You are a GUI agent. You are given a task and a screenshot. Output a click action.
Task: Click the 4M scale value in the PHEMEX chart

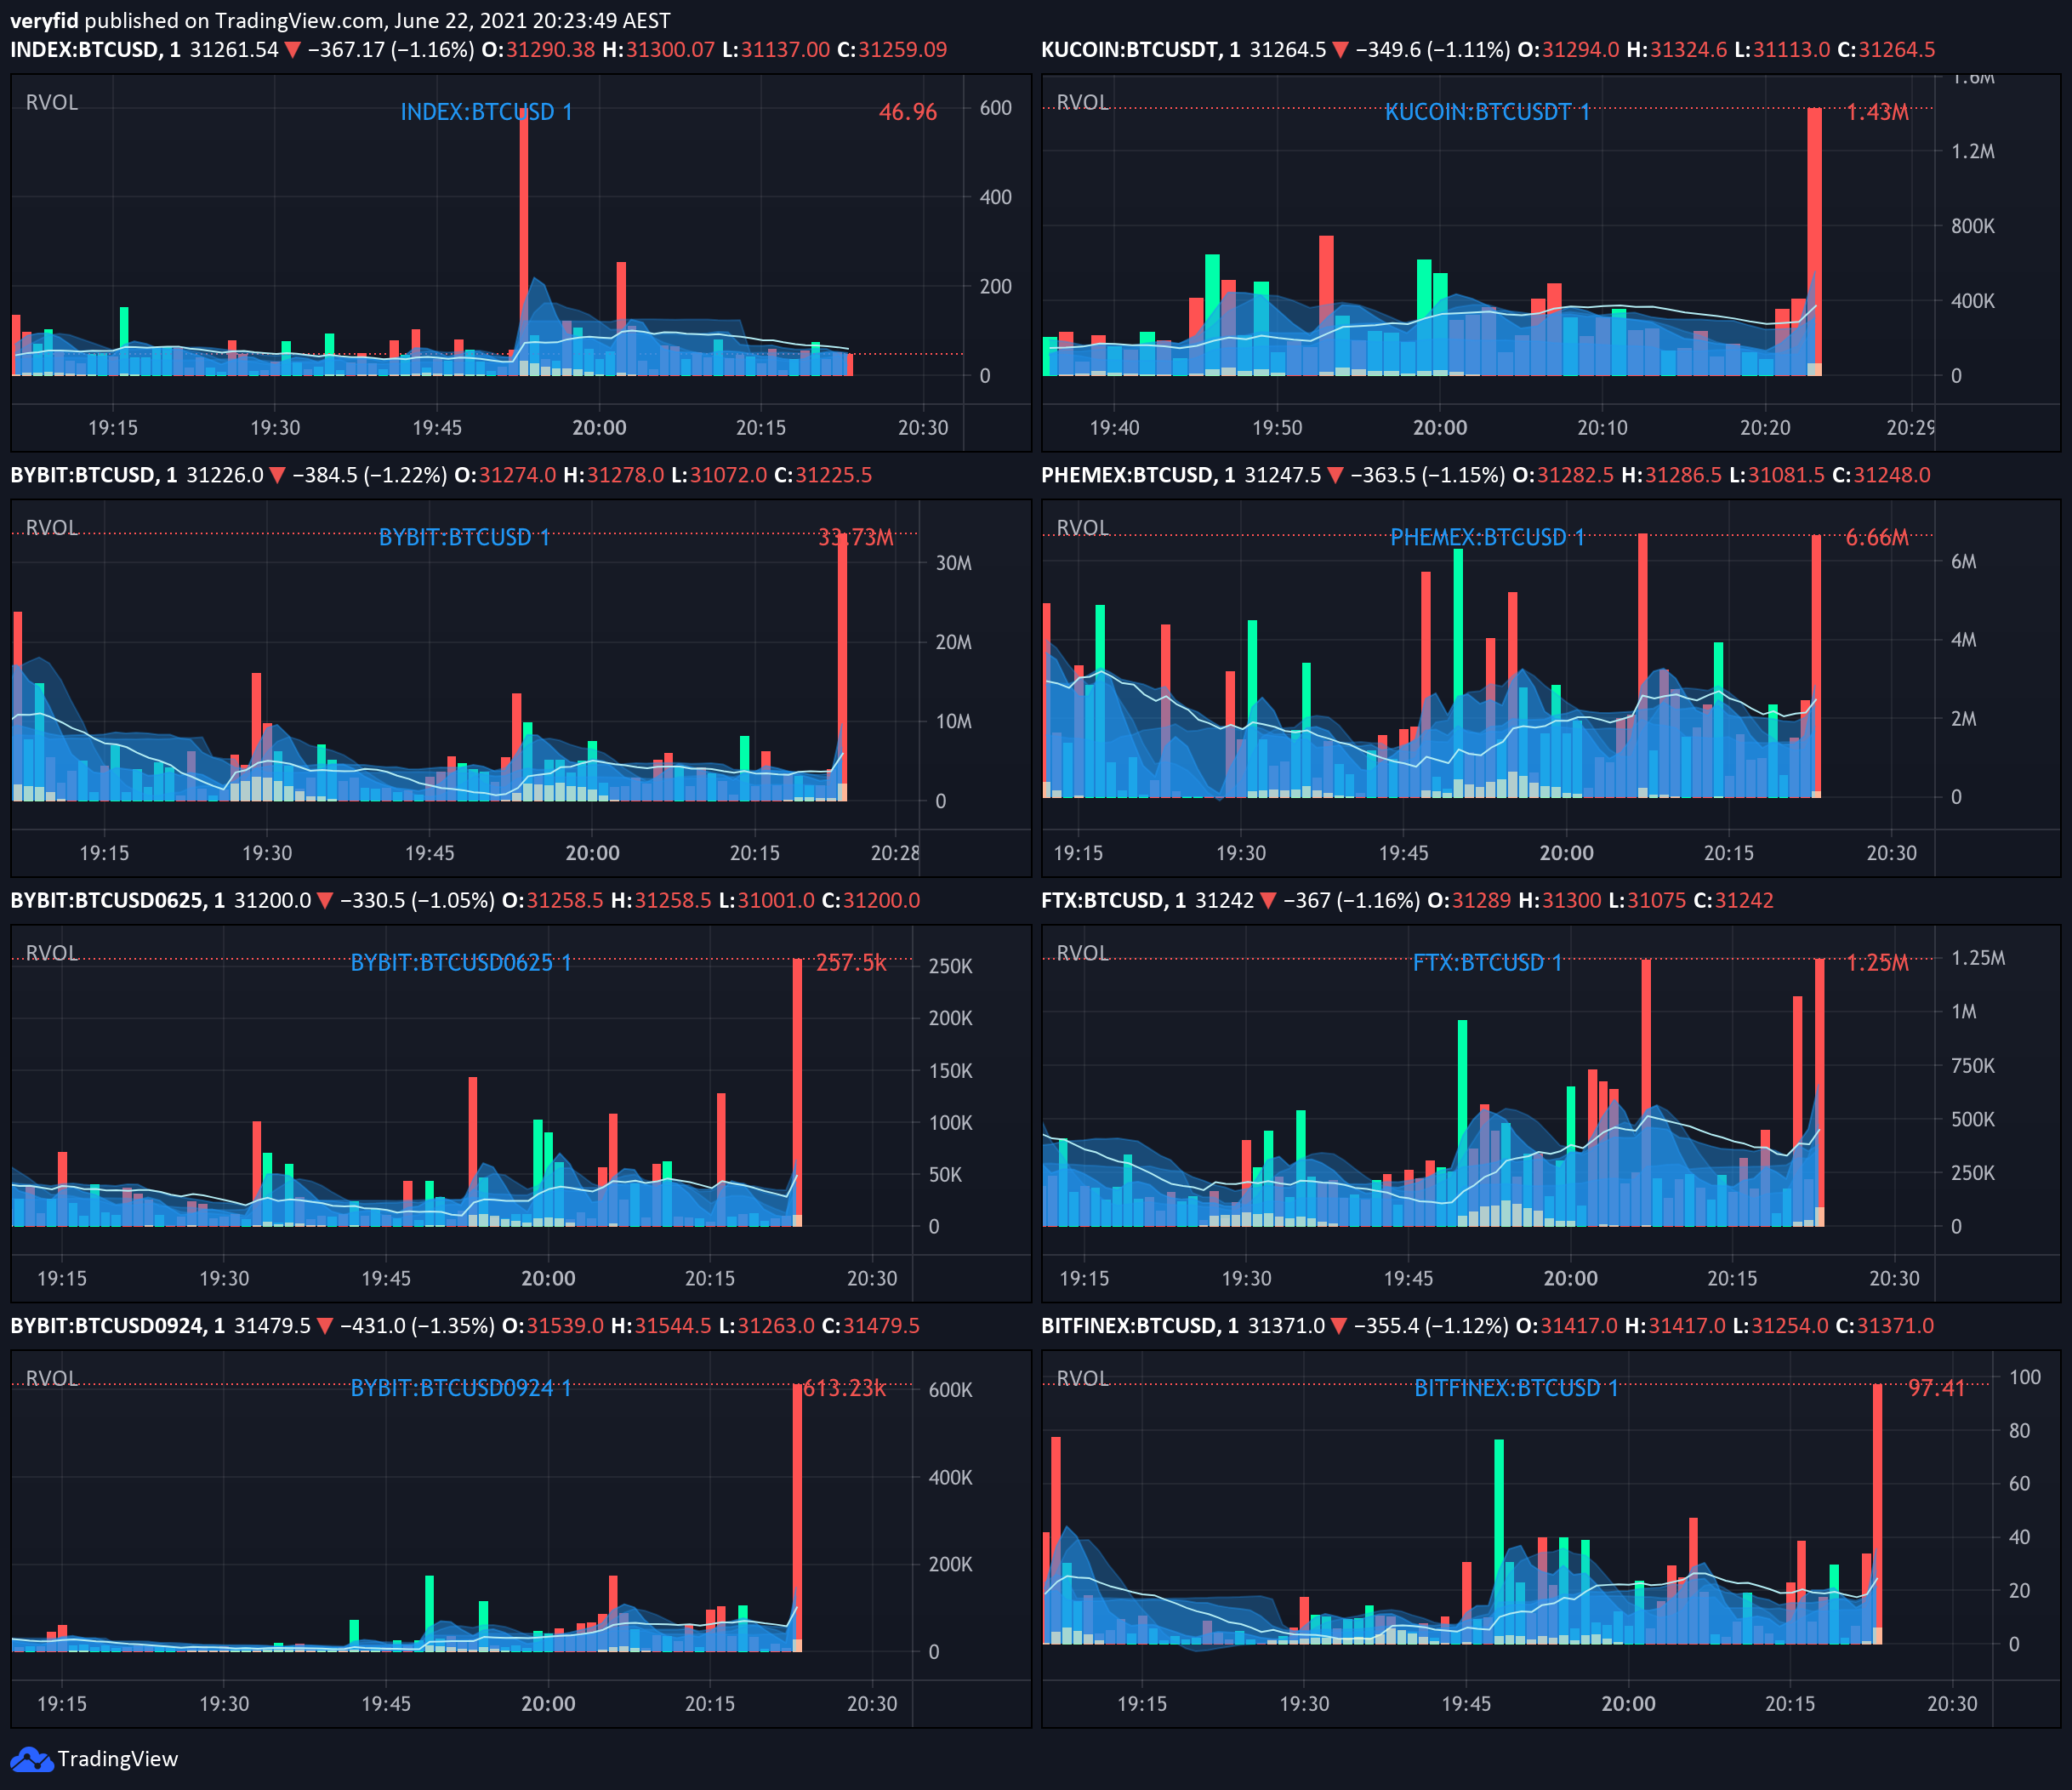click(x=1964, y=640)
